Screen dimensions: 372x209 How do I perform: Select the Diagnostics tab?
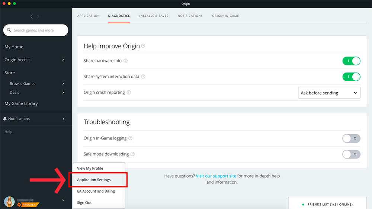[119, 16]
